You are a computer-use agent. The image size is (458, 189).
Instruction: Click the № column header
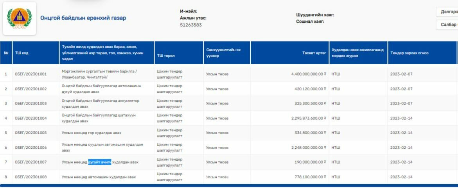[x=6, y=53]
